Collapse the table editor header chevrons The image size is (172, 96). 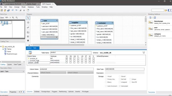point(144,53)
